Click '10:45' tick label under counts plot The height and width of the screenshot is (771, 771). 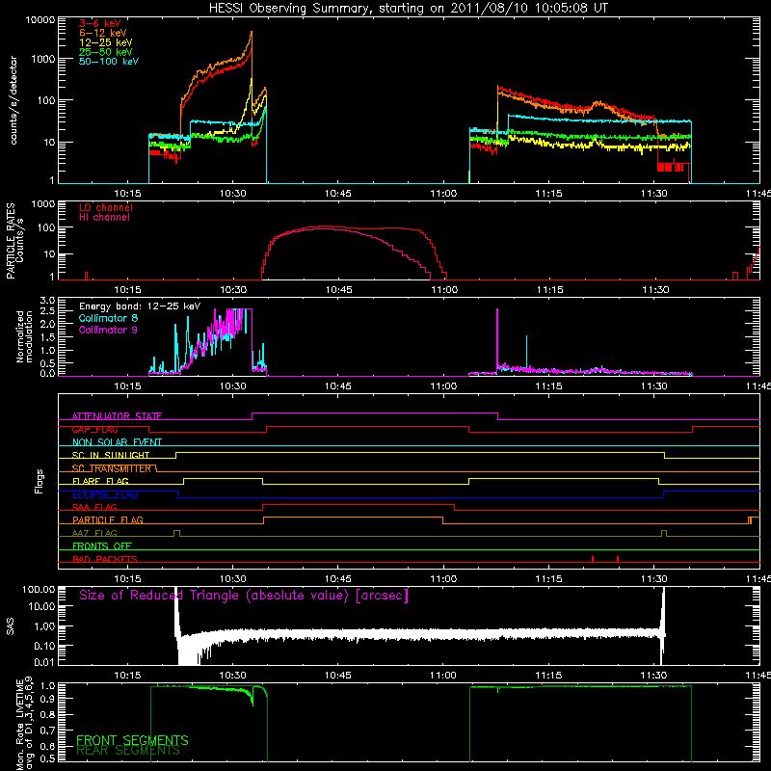[338, 194]
